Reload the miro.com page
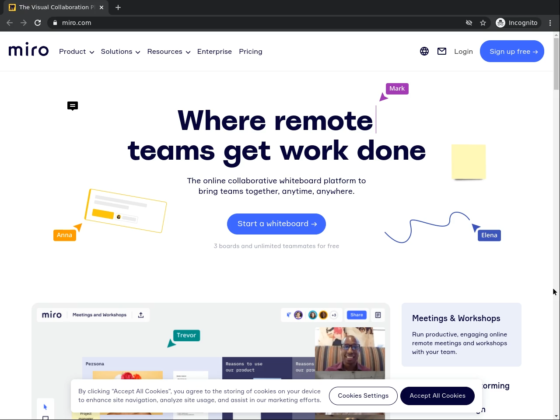 pyautogui.click(x=38, y=23)
